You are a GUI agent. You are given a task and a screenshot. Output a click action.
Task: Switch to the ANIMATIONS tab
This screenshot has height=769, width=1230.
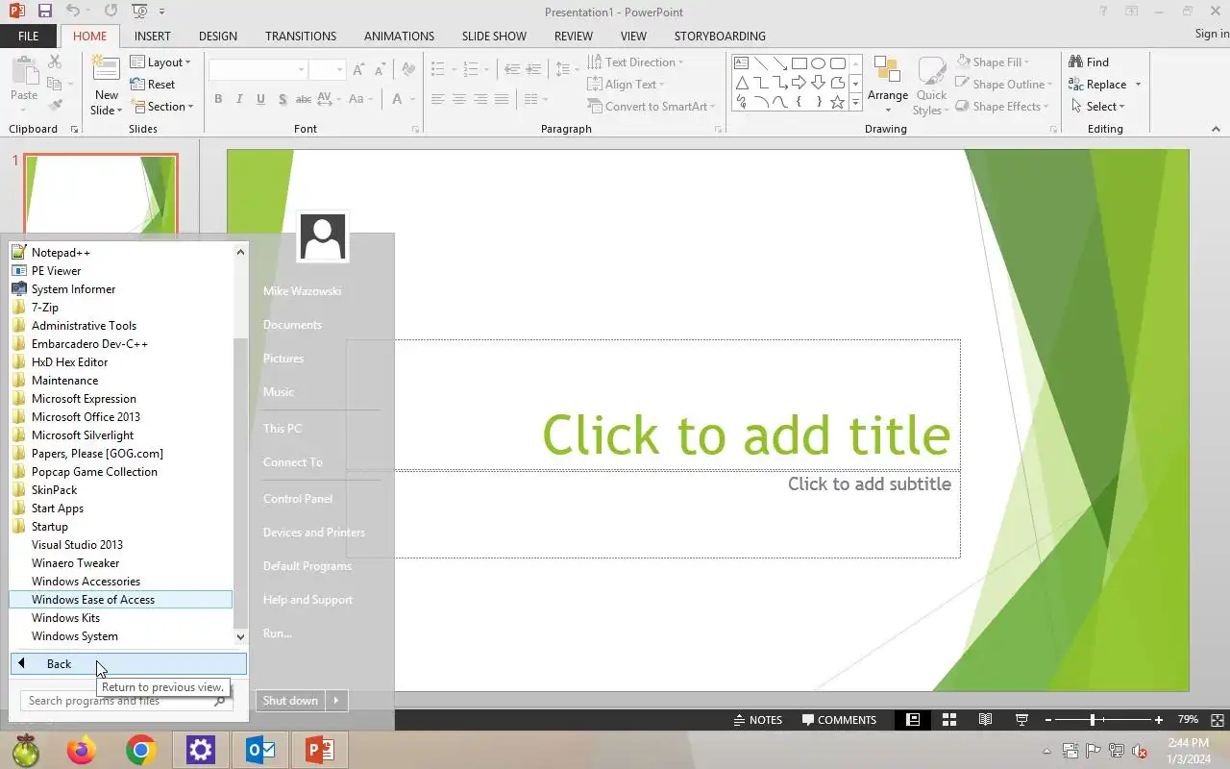[x=399, y=36]
